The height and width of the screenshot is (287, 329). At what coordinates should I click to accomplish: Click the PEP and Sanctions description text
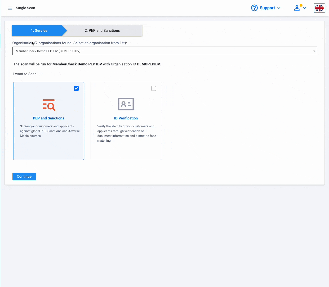(x=50, y=131)
